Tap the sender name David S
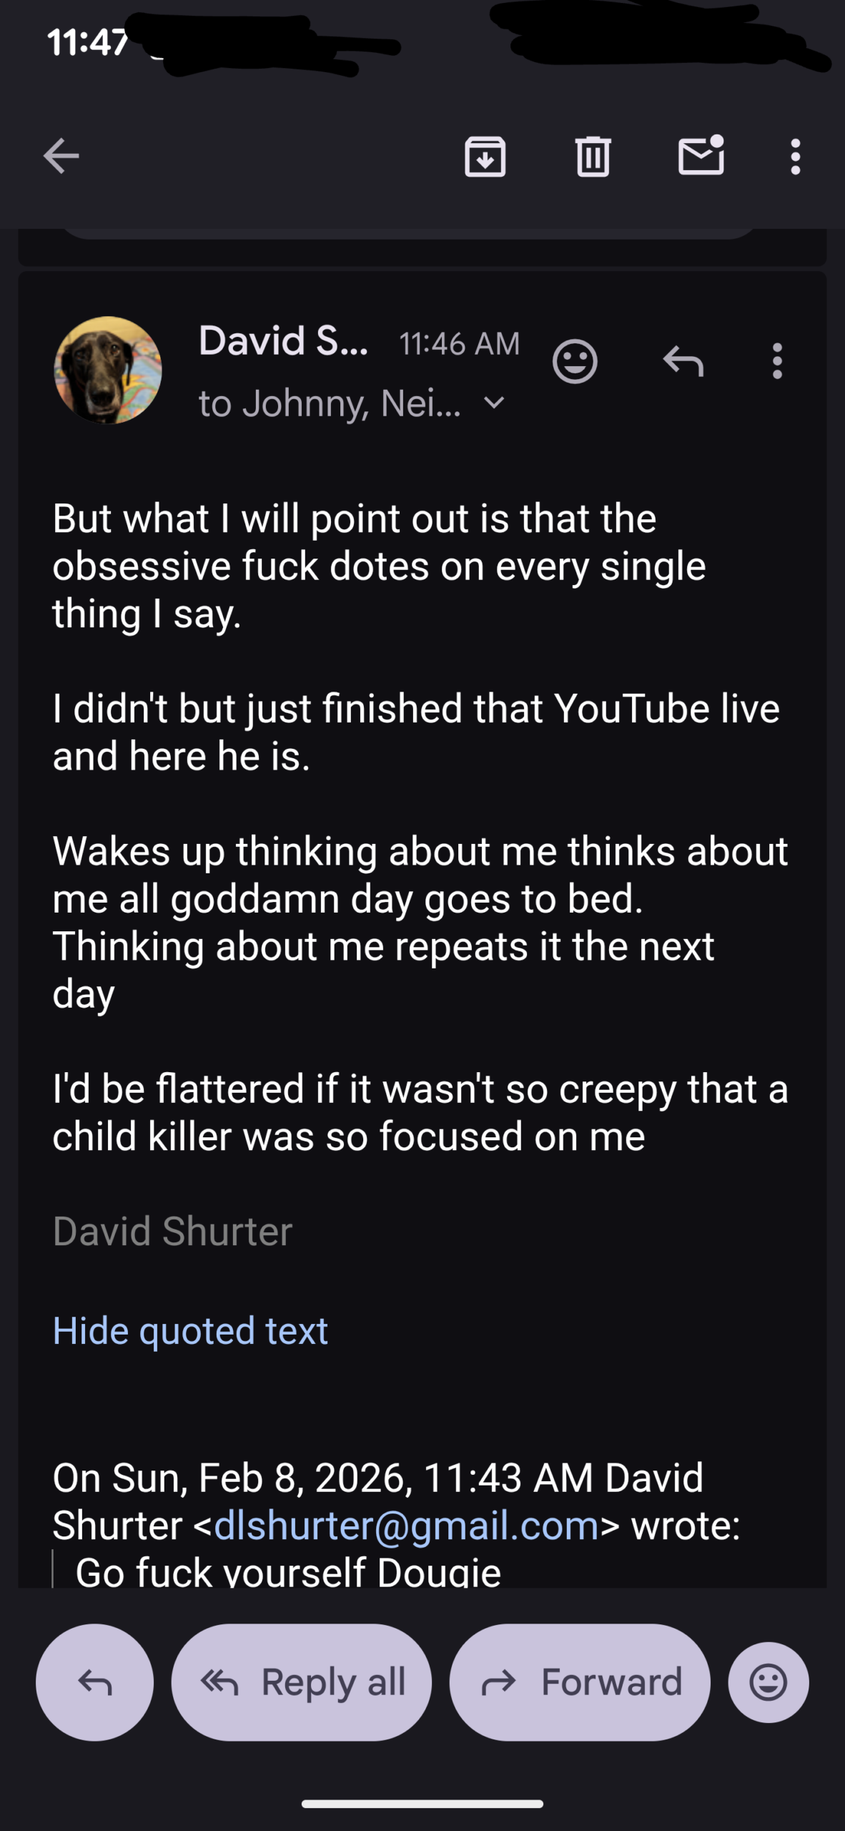 283,341
